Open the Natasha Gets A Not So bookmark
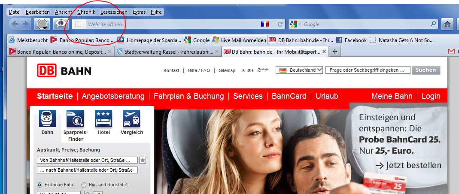Image resolution: width=459 pixels, height=194 pixels. (x=401, y=40)
